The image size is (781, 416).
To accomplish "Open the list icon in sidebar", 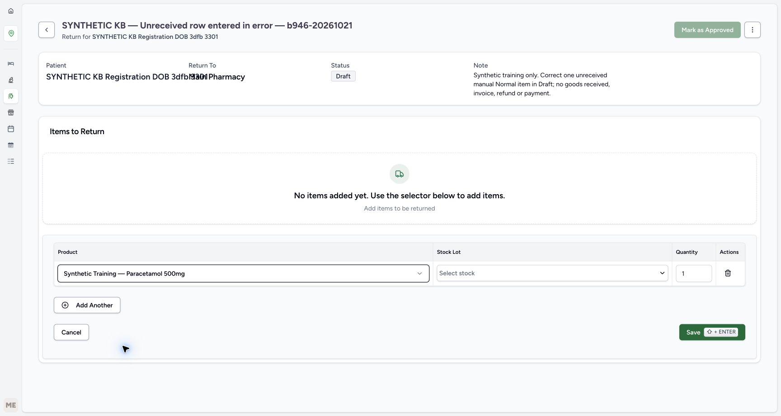I will point(11,161).
